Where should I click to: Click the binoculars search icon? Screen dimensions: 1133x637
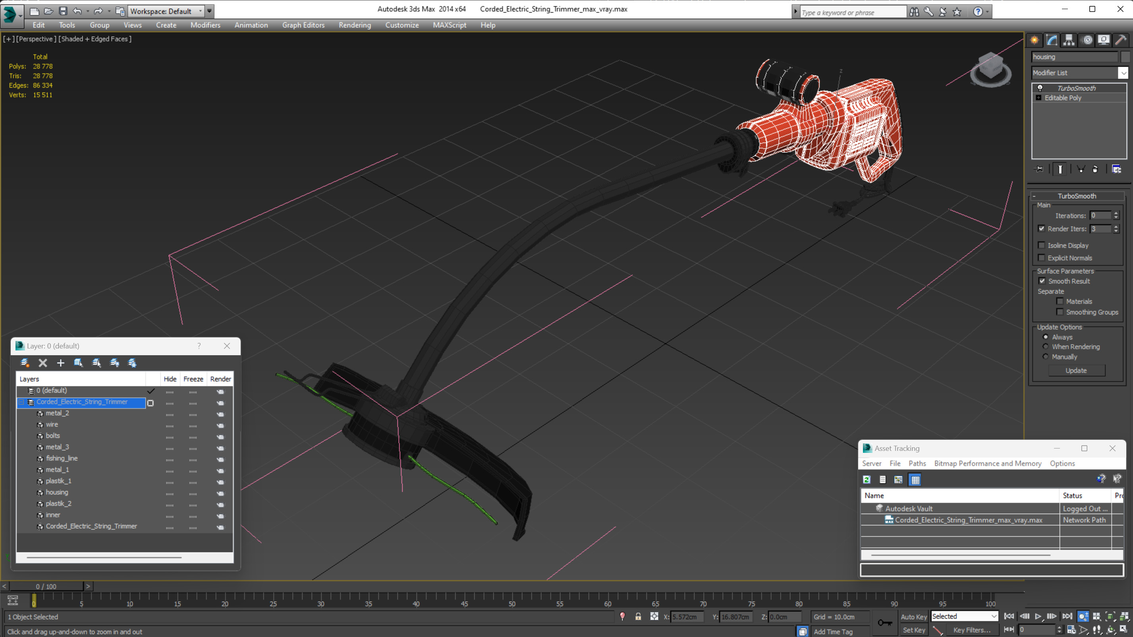point(914,12)
